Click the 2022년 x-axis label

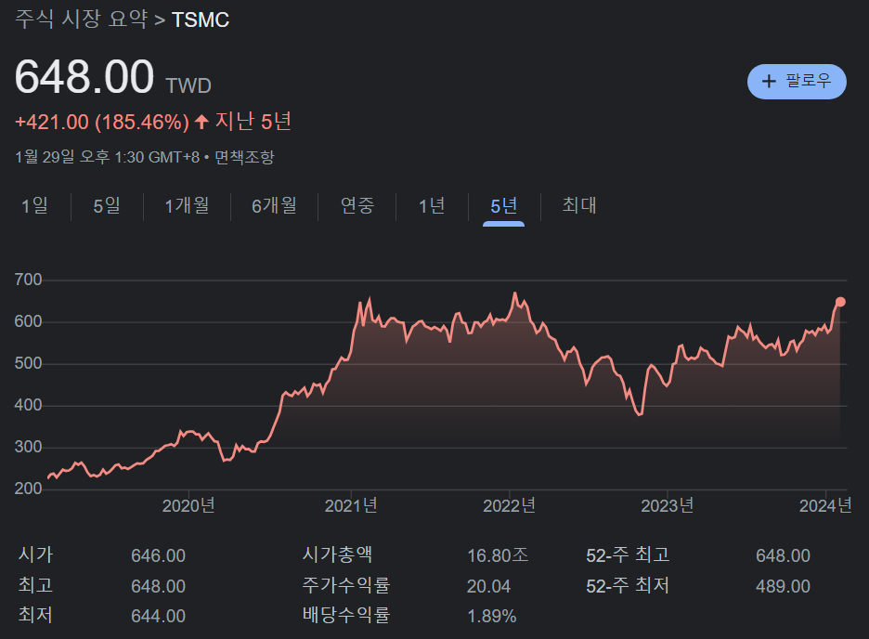pyautogui.click(x=510, y=505)
